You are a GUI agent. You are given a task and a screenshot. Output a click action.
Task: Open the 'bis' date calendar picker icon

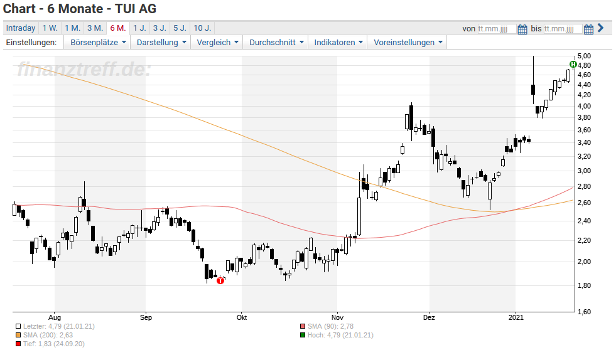588,29
